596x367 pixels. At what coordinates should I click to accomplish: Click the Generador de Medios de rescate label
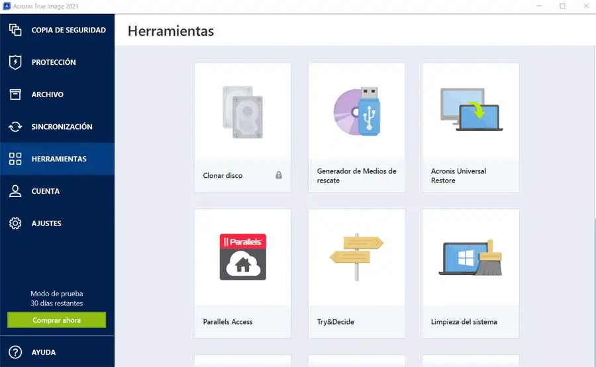point(356,175)
